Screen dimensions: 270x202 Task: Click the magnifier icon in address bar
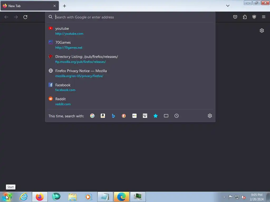click(50, 17)
